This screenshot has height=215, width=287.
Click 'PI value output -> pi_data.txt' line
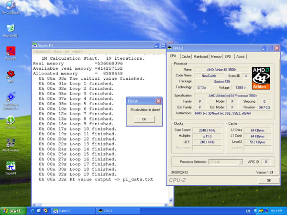coord(96,179)
